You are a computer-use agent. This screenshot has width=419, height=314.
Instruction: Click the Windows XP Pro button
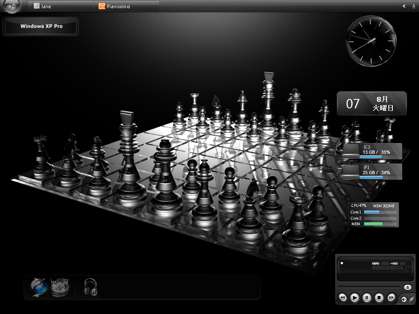(x=41, y=26)
